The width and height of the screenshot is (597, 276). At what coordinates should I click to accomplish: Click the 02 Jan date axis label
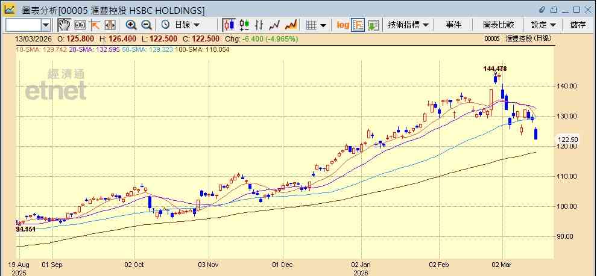coord(361,264)
